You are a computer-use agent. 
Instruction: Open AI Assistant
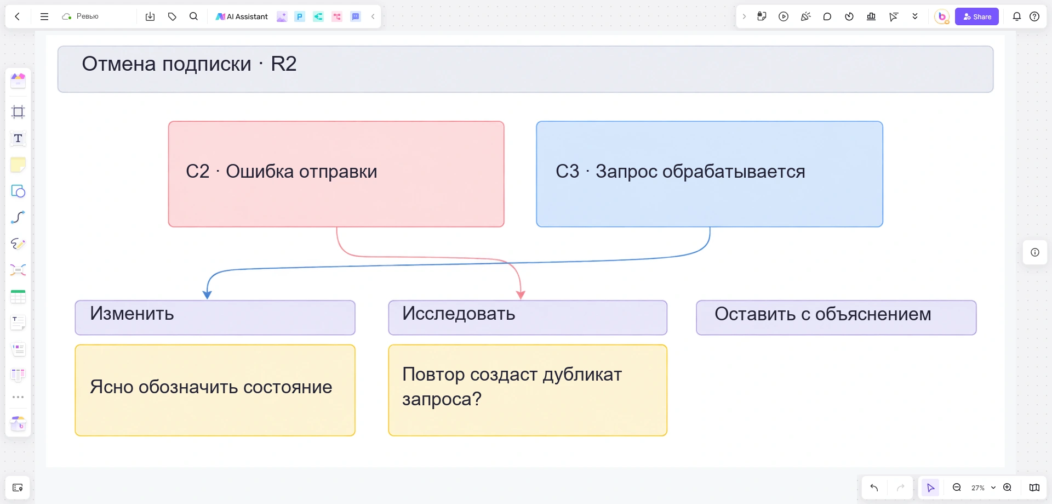(242, 16)
